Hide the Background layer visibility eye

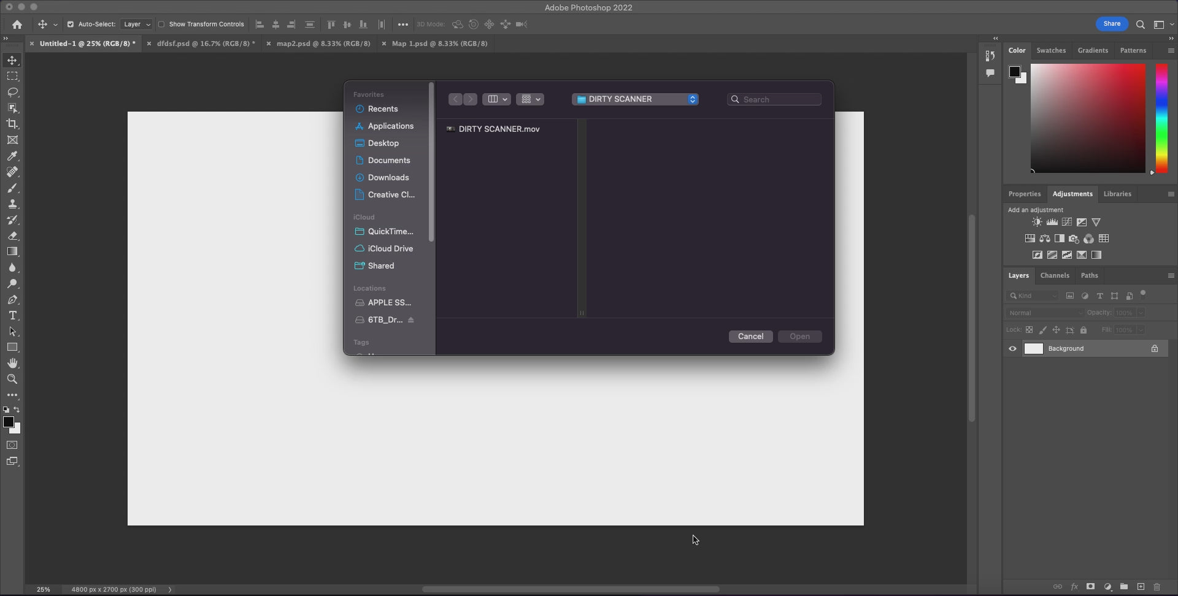click(x=1012, y=349)
